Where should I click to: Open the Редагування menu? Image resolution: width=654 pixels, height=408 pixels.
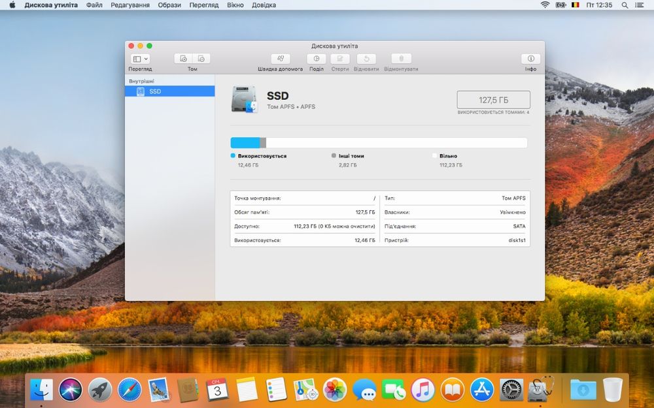click(x=130, y=5)
